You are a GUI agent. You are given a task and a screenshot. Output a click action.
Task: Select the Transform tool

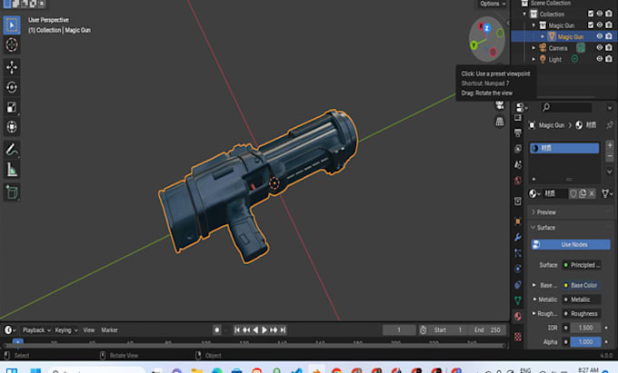12,127
